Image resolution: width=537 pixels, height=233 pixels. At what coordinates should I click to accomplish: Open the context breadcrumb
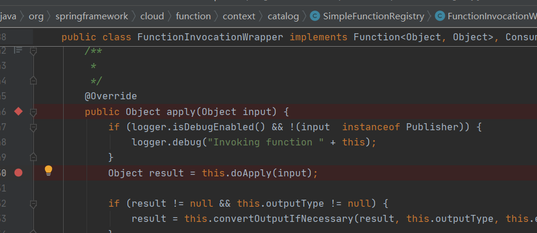pyautogui.click(x=239, y=16)
